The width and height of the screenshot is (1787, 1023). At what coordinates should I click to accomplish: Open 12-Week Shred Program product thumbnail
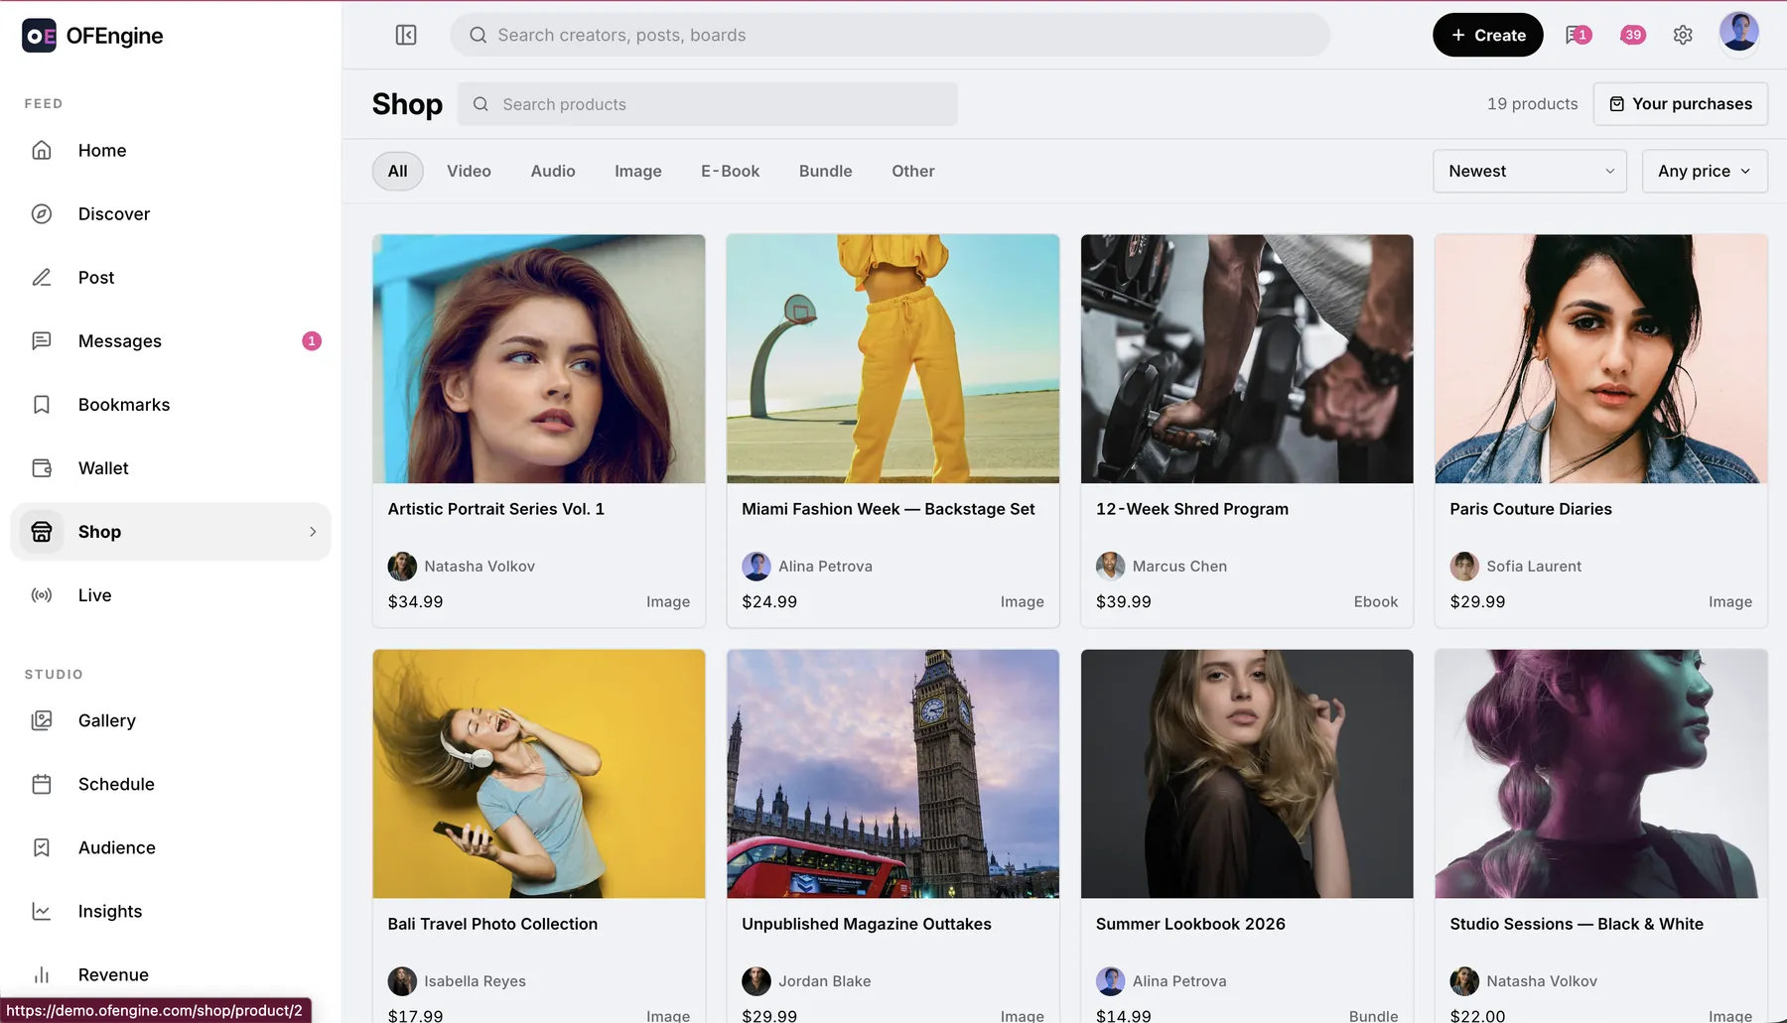pos(1247,359)
